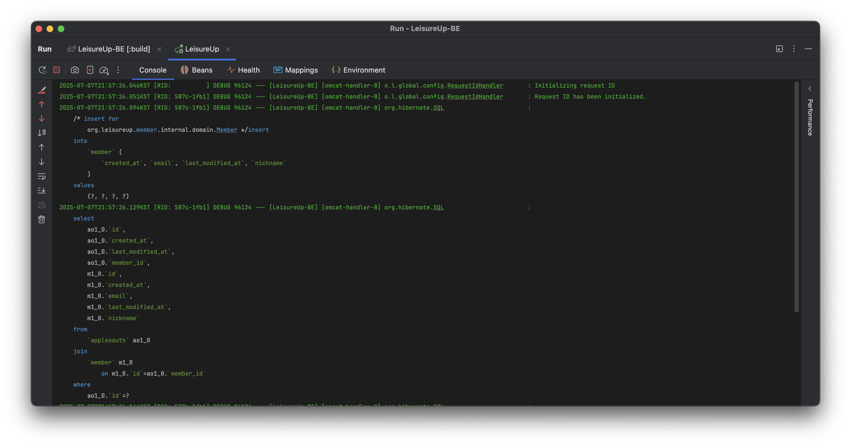Screen dimensions: 851x447
Task: Clear console with the trash icon
Action: pos(42,219)
